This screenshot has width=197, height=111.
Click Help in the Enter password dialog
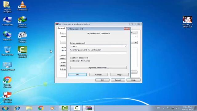(119, 75)
